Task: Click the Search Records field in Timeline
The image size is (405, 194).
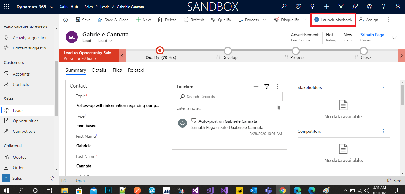Action: [x=229, y=97]
